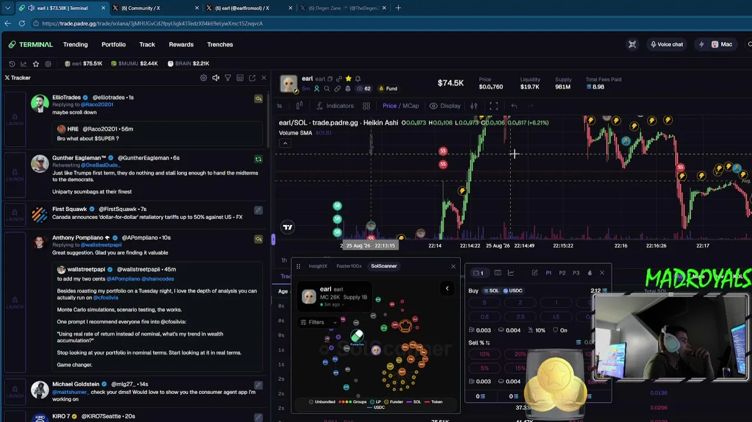752x422 pixels.
Task: Click the Fund button
Action: coord(388,89)
